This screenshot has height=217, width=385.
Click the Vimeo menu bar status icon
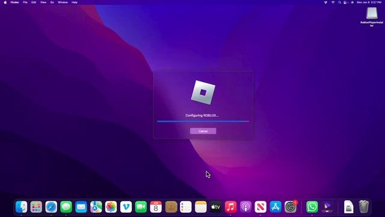point(325,2)
